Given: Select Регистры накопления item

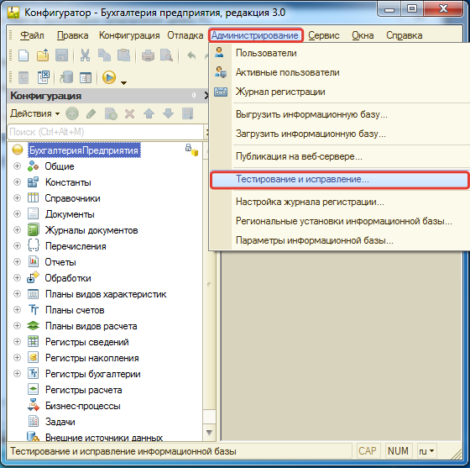Looking at the screenshot, I should pos(91,358).
